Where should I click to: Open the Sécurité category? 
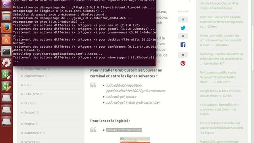[30, 141]
